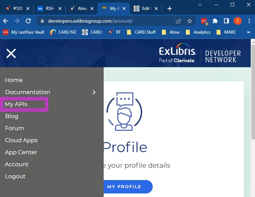Open the CARLI NZ bookmark
Screen dimensions: 255x197
[63, 32]
